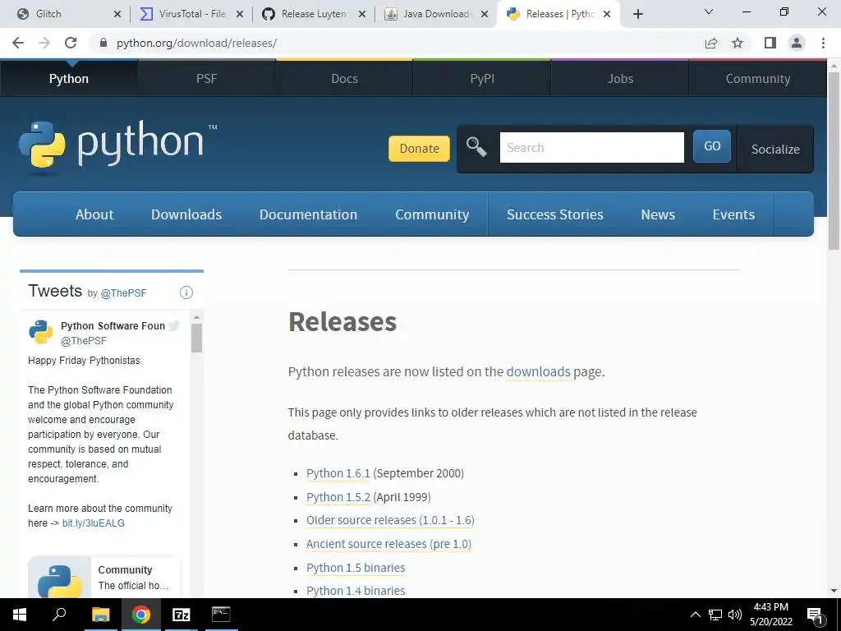Close the VirusTotal tab

pyautogui.click(x=240, y=15)
